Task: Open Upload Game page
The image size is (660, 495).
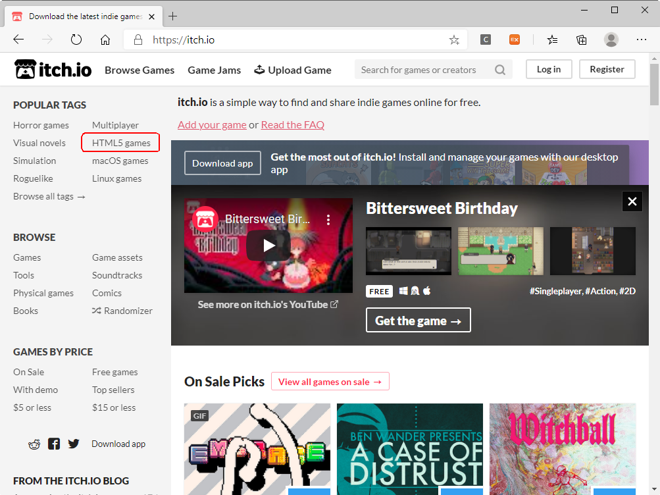Action: click(x=293, y=70)
